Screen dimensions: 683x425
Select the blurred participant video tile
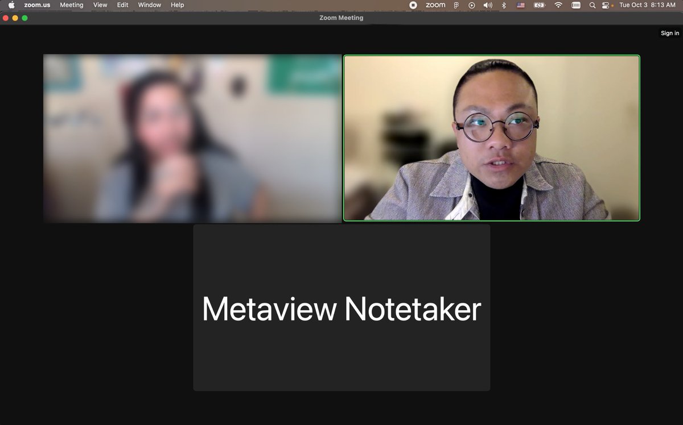tap(192, 138)
